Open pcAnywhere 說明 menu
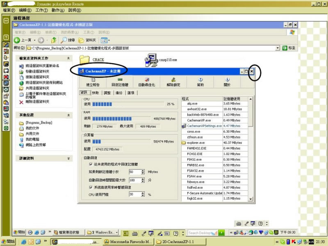Image resolution: width=328 pixels, height=246 pixels. [75, 10]
